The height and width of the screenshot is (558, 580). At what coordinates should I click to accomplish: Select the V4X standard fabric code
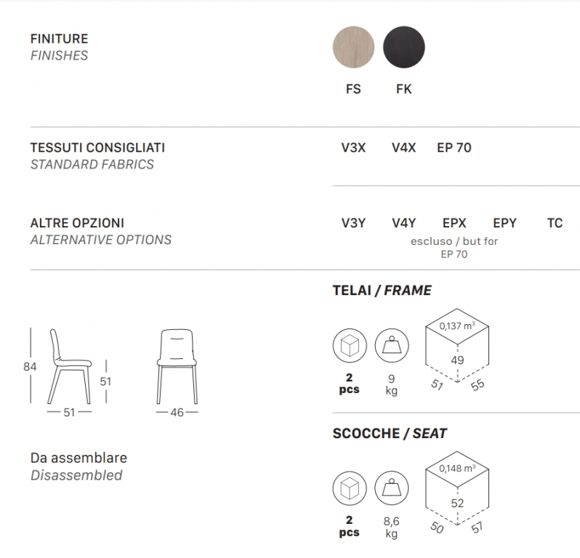click(x=403, y=147)
